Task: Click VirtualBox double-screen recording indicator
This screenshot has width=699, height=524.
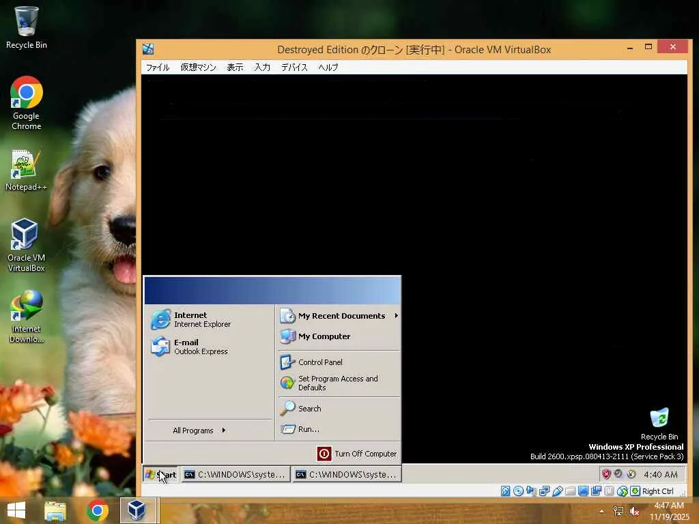Action: (x=596, y=491)
